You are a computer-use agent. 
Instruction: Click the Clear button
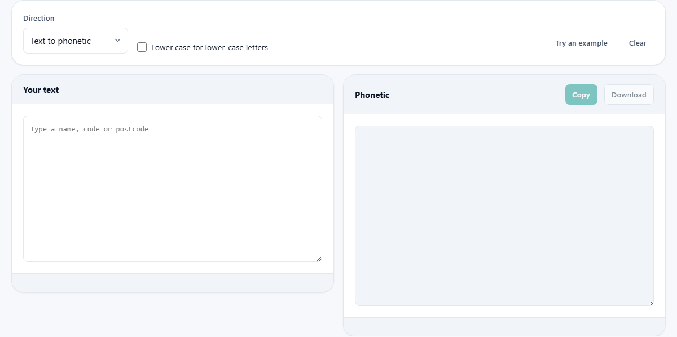click(x=638, y=43)
